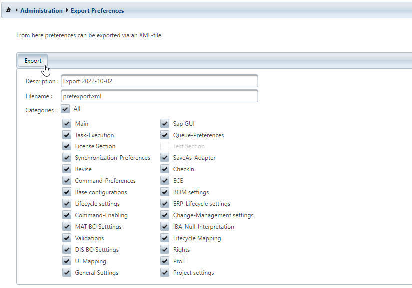Screen dimensions: 412x288
Task: Click the Filename input field
Action: click(x=159, y=96)
